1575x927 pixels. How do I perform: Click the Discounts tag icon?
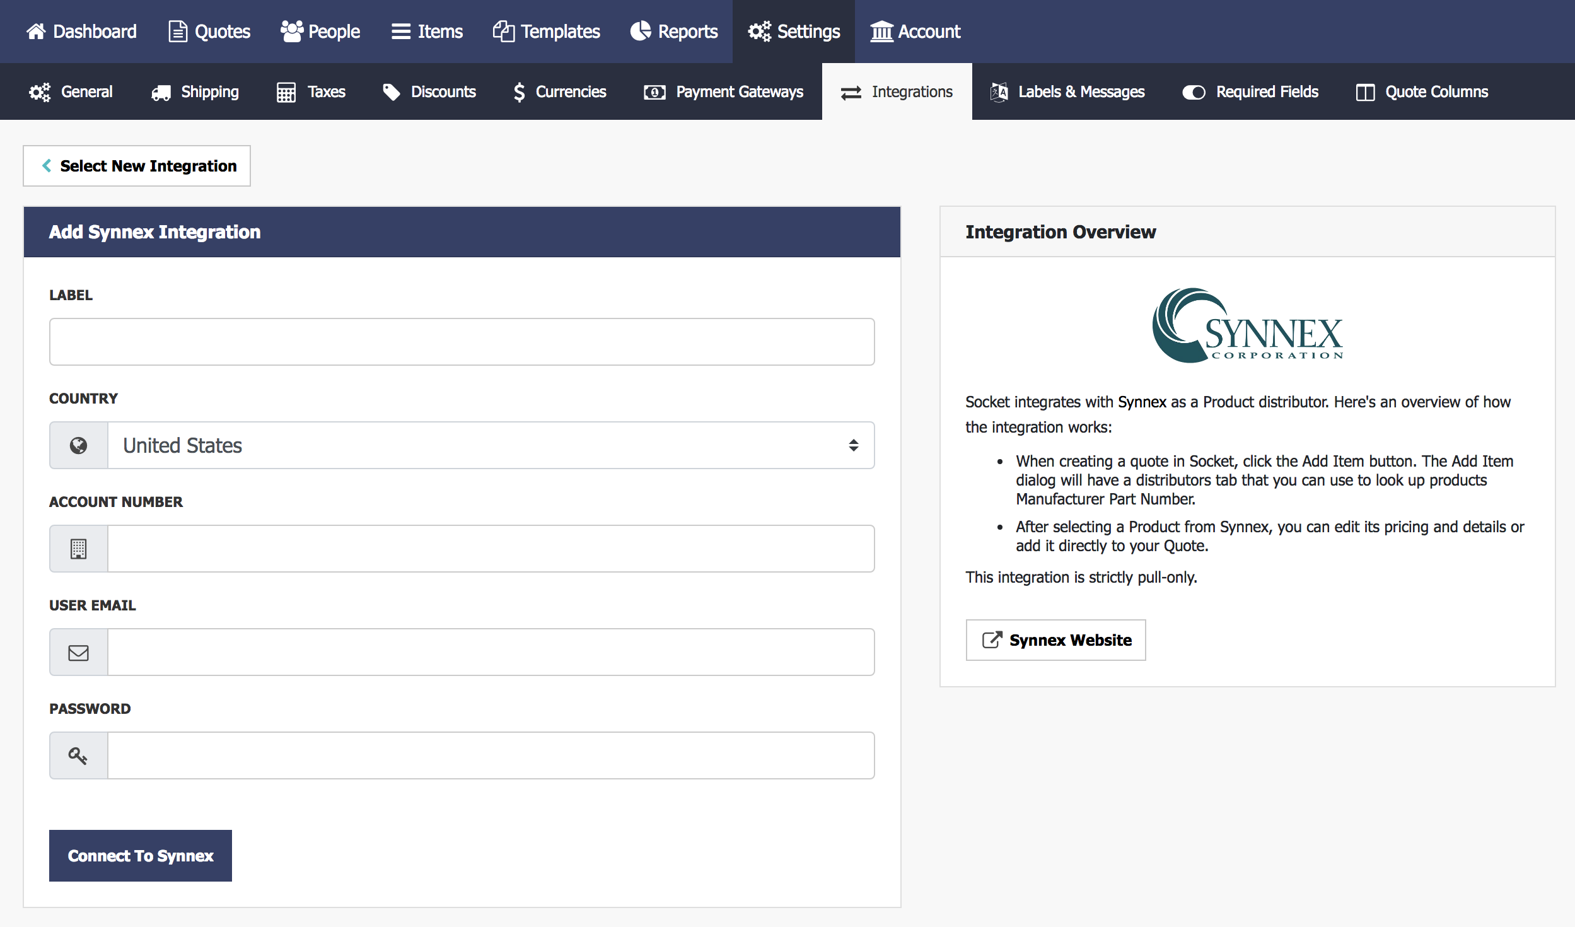coord(392,92)
